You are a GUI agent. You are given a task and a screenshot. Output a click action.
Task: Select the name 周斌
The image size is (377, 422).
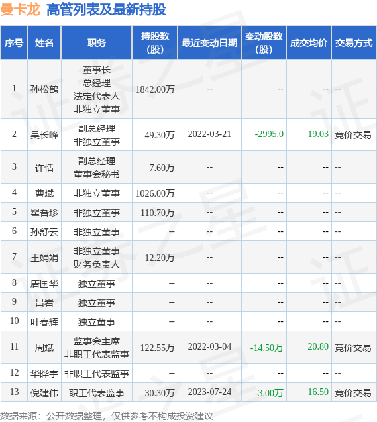click(x=44, y=348)
